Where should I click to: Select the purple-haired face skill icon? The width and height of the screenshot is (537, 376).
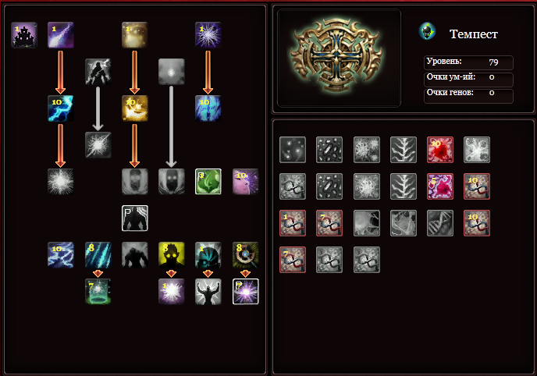(x=246, y=181)
